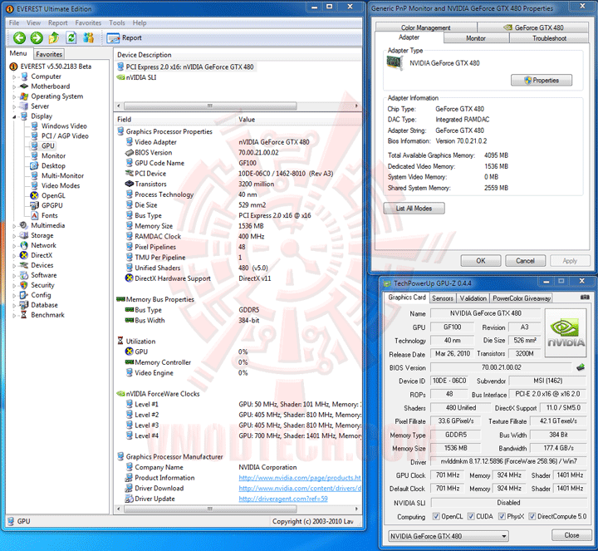The image size is (598, 551).
Task: Open the driveragent.com Driver Update link
Action: coord(283,499)
